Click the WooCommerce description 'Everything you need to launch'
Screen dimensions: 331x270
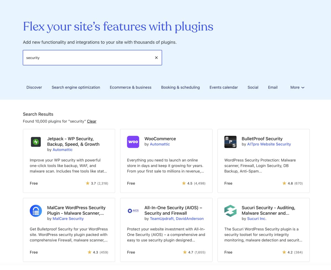(x=166, y=166)
